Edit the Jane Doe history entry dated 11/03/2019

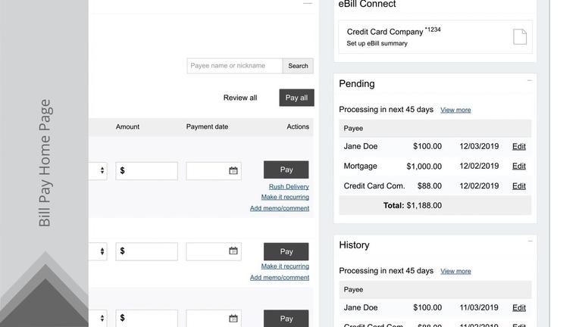click(519, 307)
